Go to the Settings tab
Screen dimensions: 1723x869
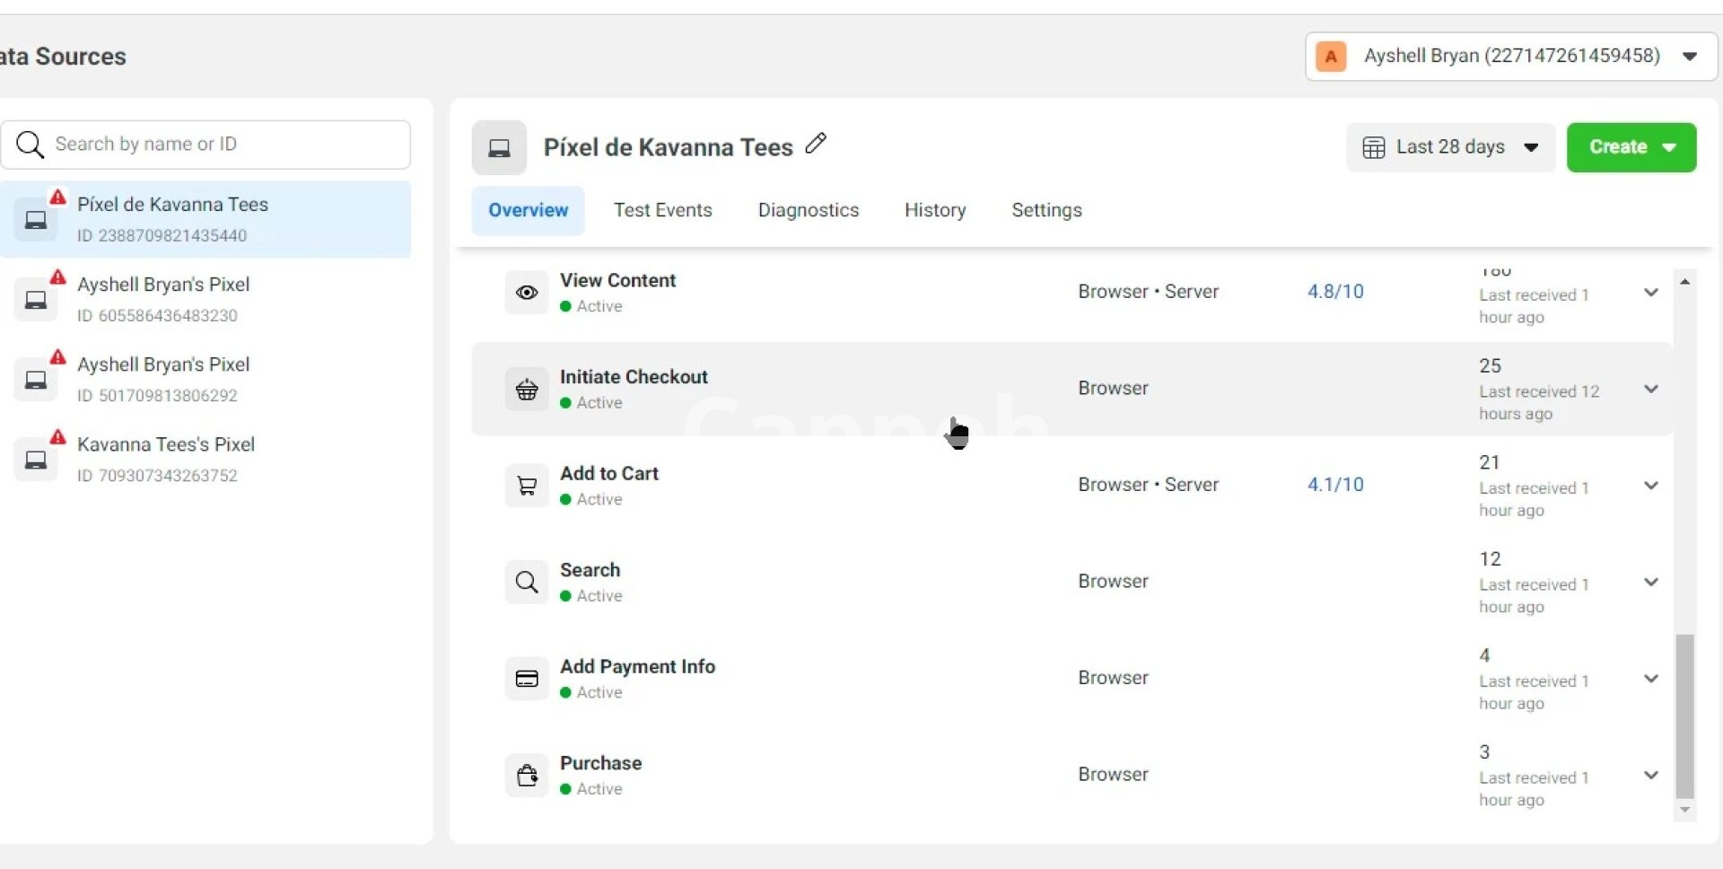coord(1046,210)
